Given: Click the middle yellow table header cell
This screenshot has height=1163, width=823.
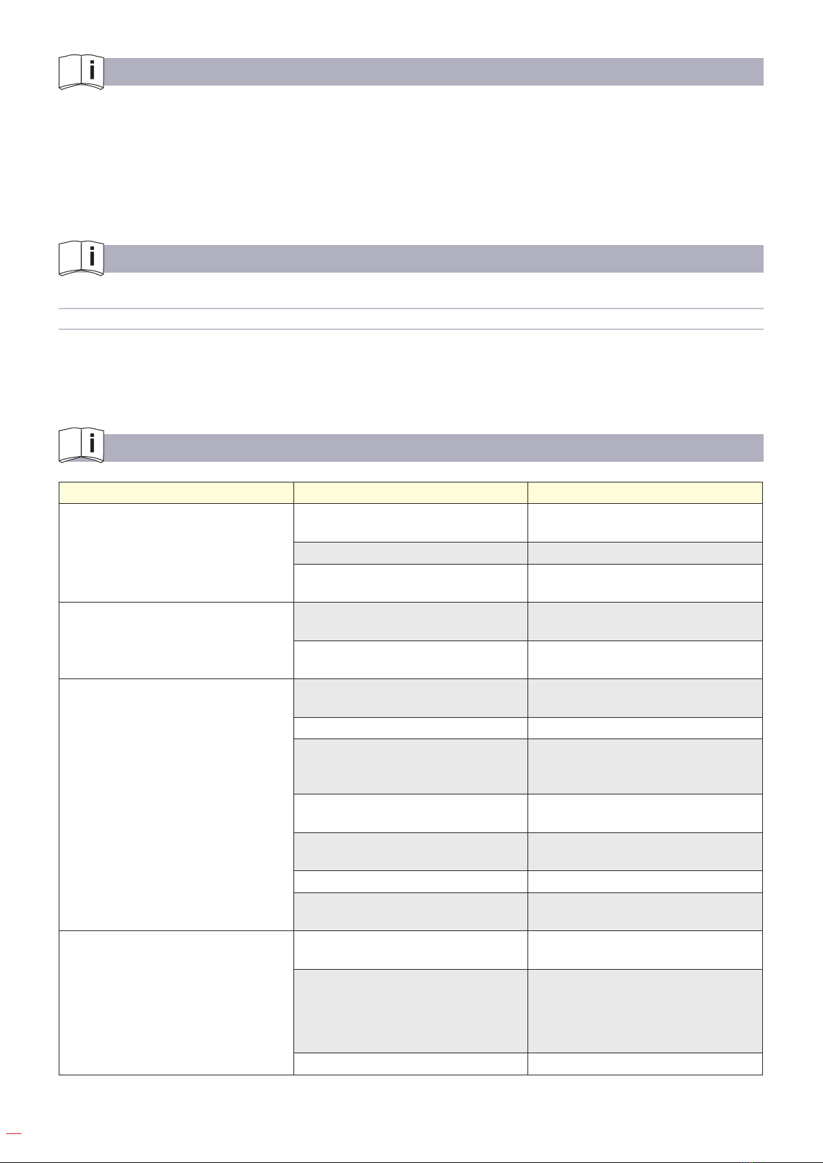Looking at the screenshot, I should [411, 493].
